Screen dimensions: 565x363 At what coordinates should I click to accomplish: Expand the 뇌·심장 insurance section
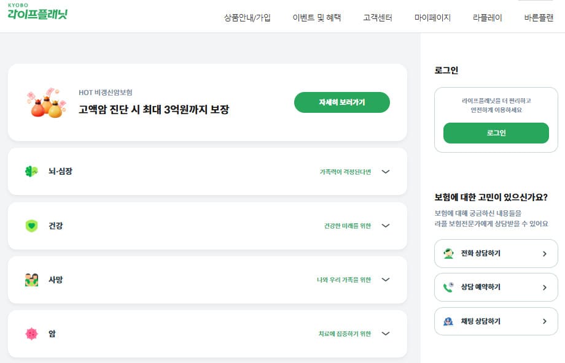click(386, 172)
